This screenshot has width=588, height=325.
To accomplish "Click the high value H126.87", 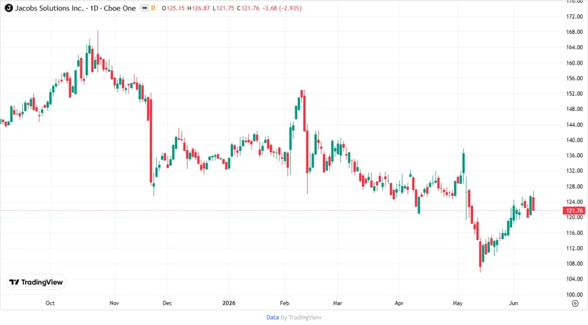I will [x=199, y=8].
